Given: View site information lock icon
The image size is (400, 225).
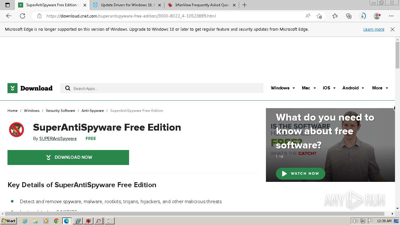Looking at the screenshot, I should [39, 16].
